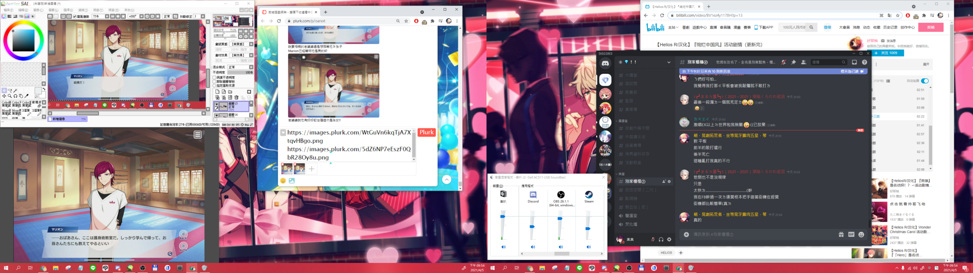Expand the Discord server name dropdown
973x273 pixels.
(x=669, y=62)
